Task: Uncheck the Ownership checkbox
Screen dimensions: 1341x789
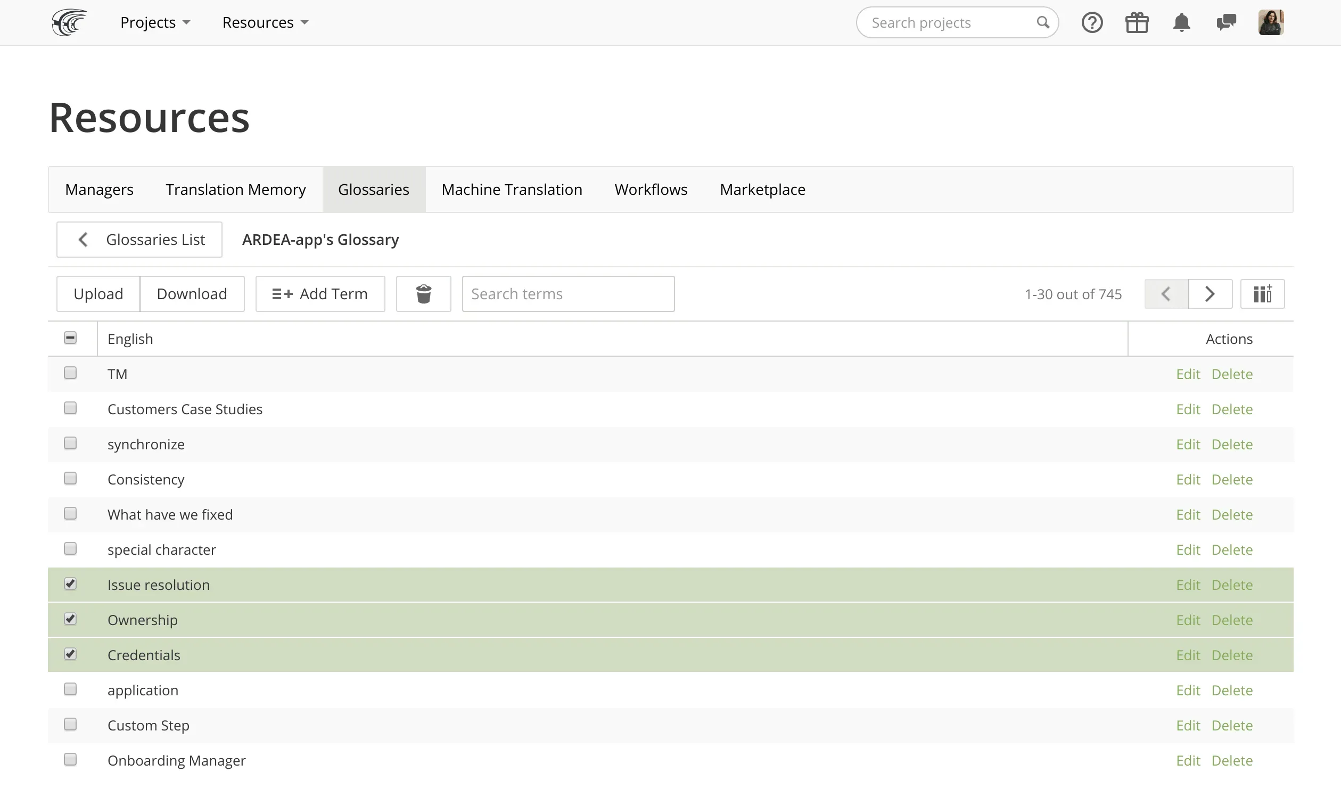Action: coord(70,619)
